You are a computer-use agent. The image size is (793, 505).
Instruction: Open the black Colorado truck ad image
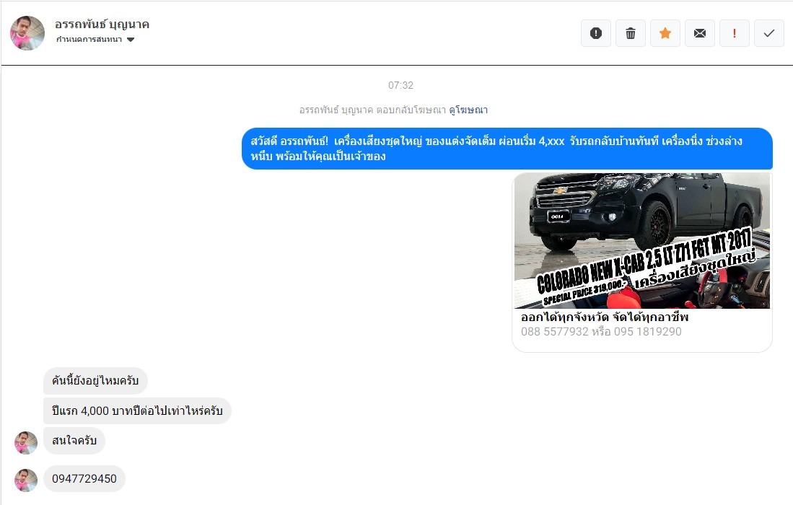(x=642, y=241)
